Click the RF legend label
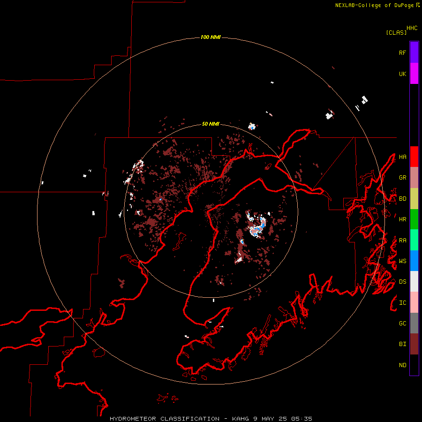422x422 pixels. 402,53
